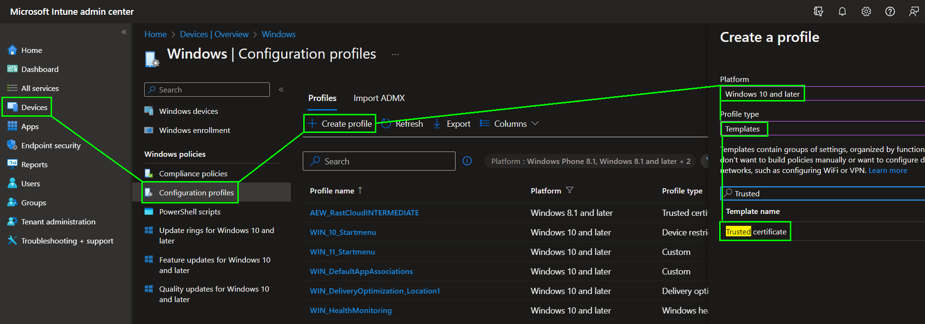925x324 pixels.
Task: Open Endpoint security in left navigation
Action: point(51,145)
